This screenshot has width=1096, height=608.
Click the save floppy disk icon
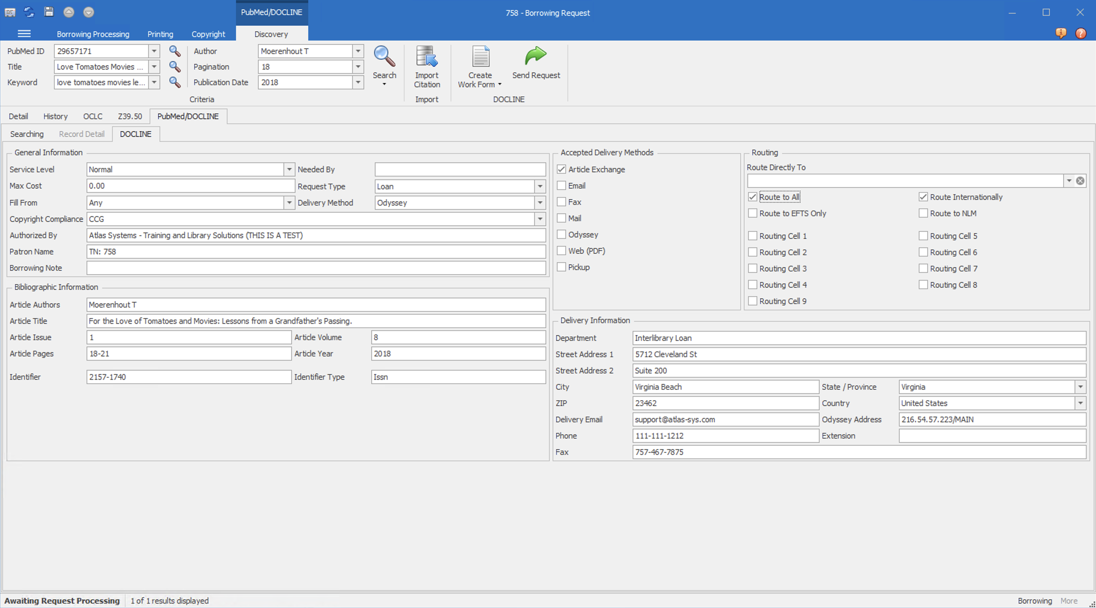coord(49,12)
